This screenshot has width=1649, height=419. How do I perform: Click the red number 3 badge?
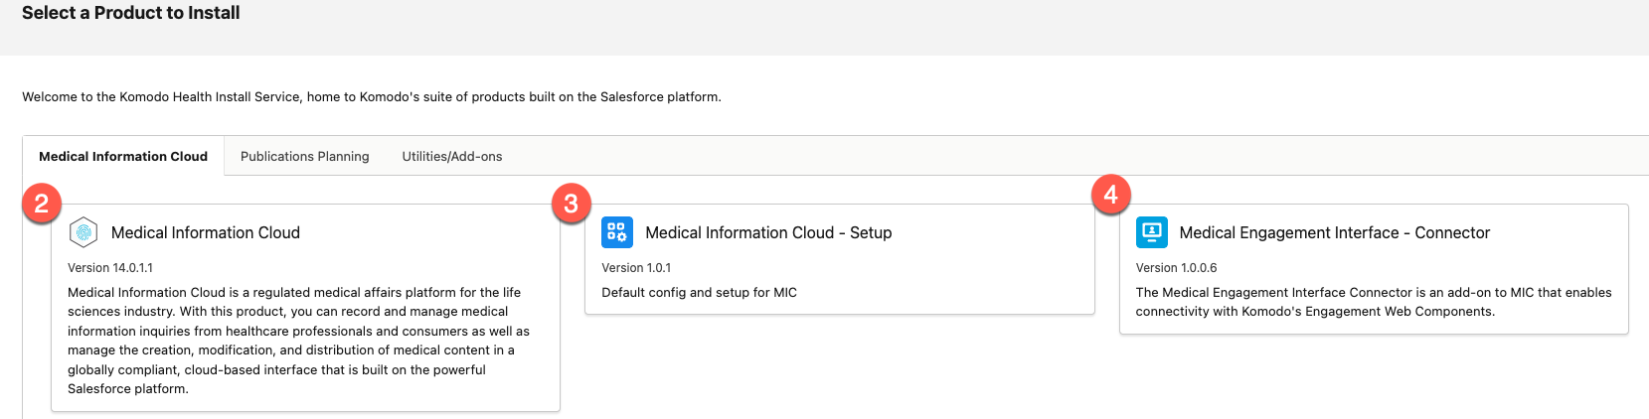571,204
